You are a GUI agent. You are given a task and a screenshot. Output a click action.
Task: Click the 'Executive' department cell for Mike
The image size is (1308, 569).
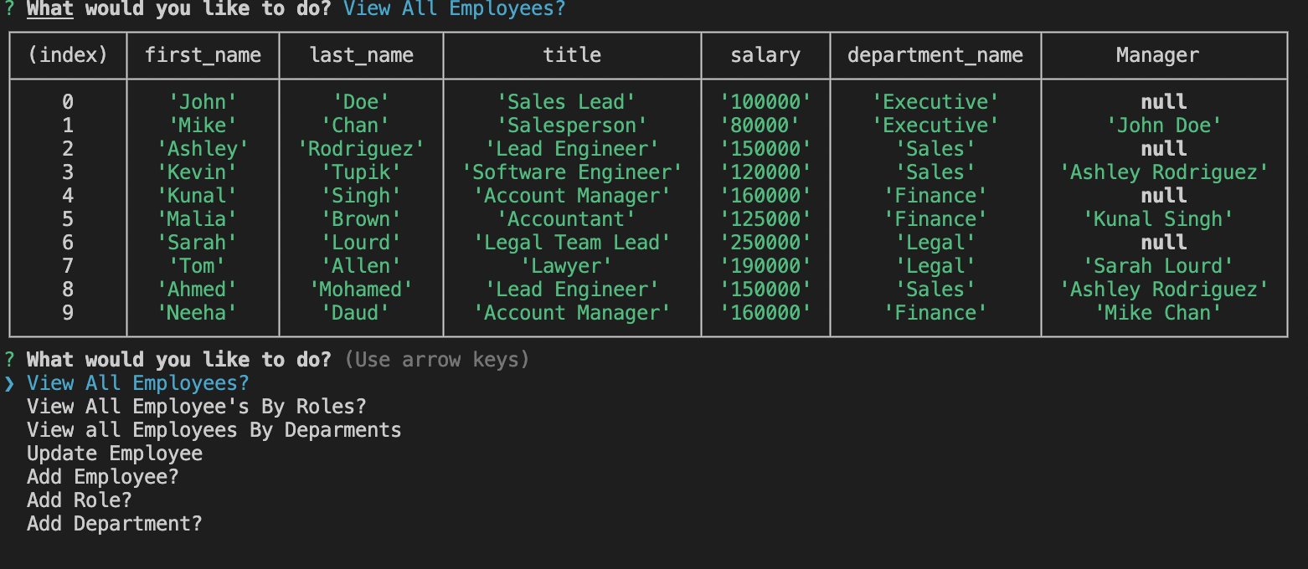[935, 126]
